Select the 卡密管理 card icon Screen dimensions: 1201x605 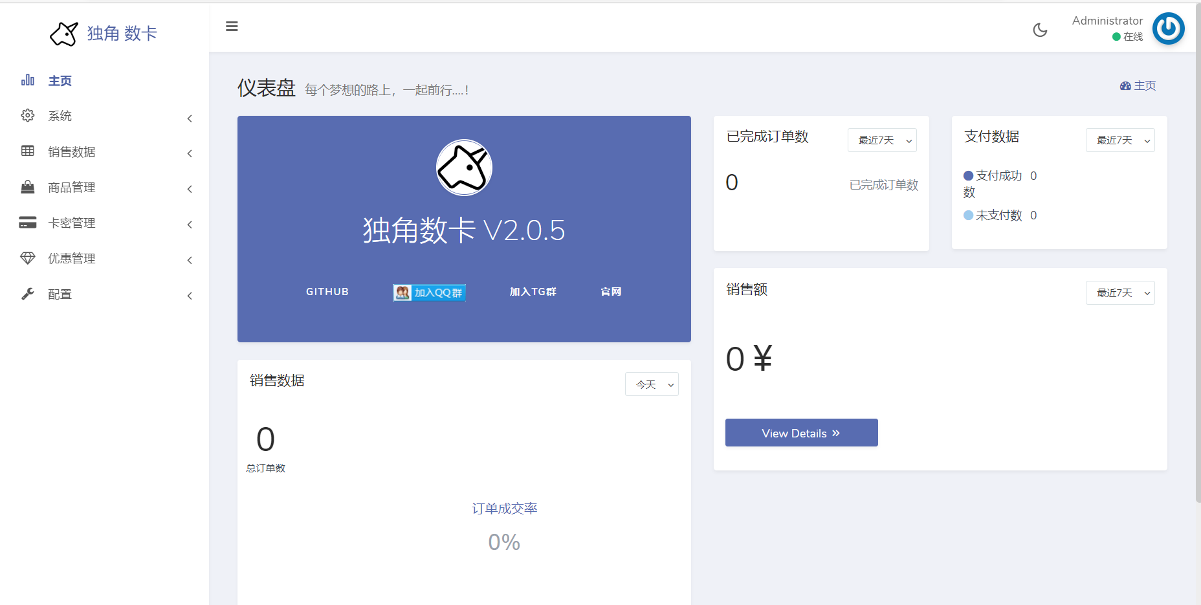(28, 223)
